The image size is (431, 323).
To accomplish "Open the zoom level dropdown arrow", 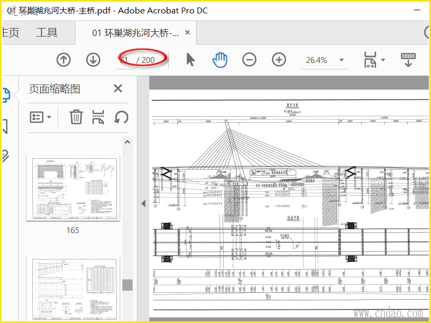I will 342,60.
